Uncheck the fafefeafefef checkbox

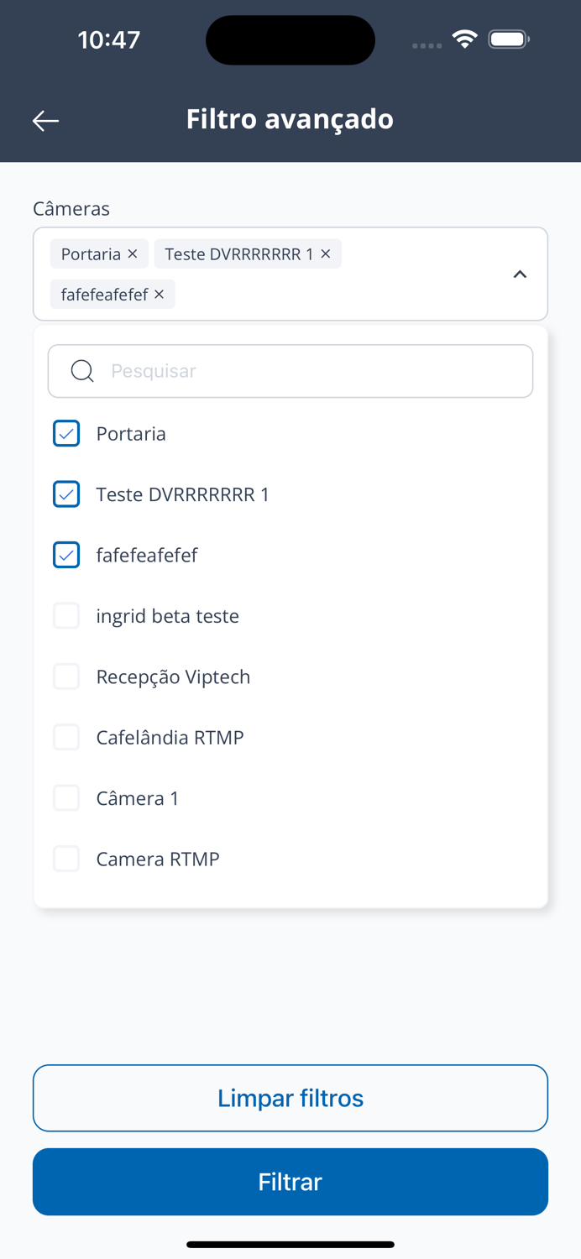click(x=66, y=555)
